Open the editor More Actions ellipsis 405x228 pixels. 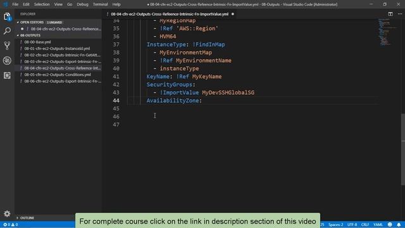400,14
